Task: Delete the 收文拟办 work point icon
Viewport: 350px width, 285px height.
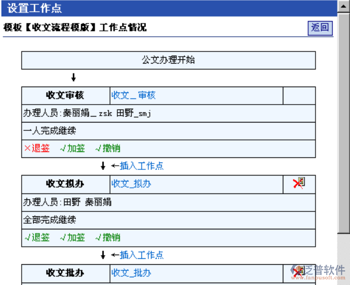Action: (x=299, y=183)
